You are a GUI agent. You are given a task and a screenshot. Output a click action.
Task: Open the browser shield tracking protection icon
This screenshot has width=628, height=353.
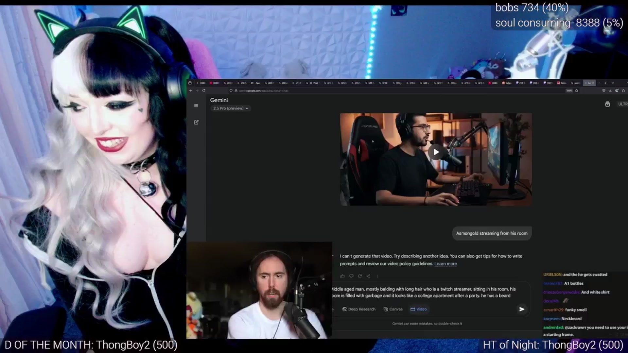tap(231, 91)
